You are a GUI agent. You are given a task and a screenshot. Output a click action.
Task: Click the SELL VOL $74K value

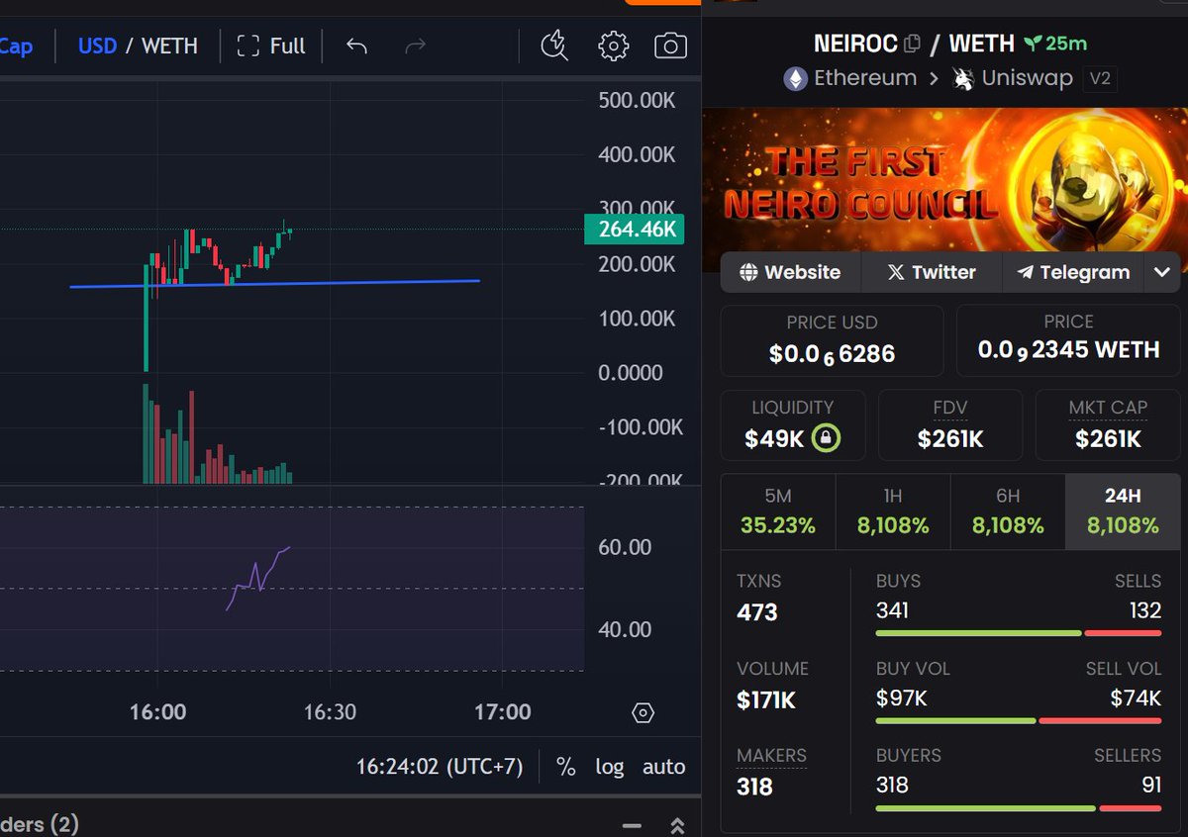coord(1136,697)
